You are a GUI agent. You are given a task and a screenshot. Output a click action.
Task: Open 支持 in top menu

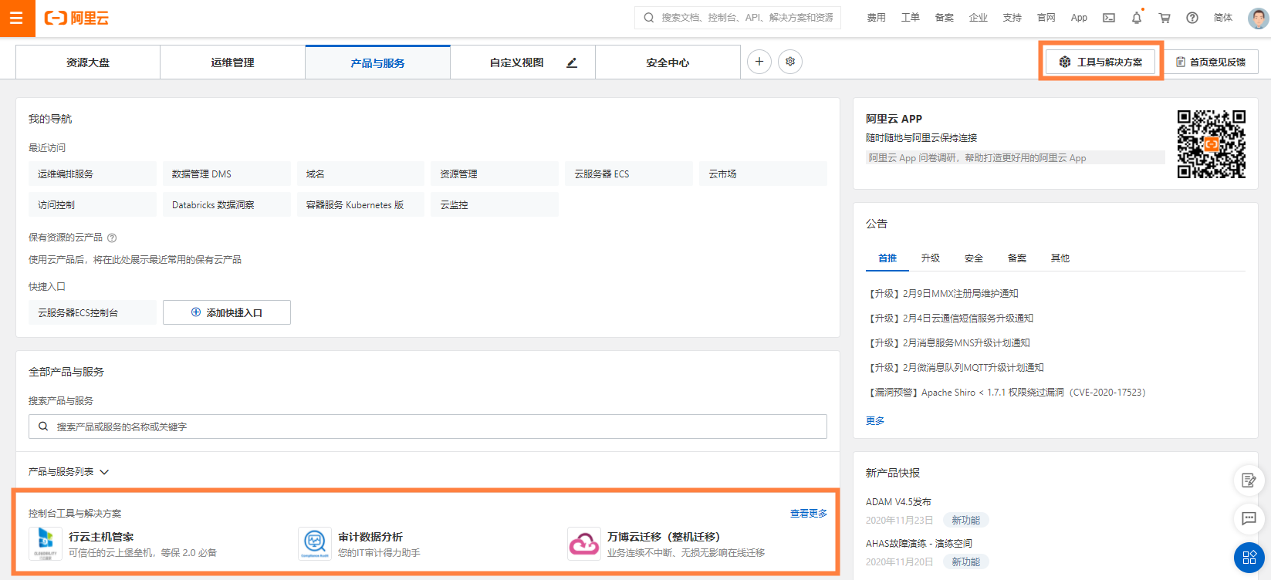[x=1012, y=18]
